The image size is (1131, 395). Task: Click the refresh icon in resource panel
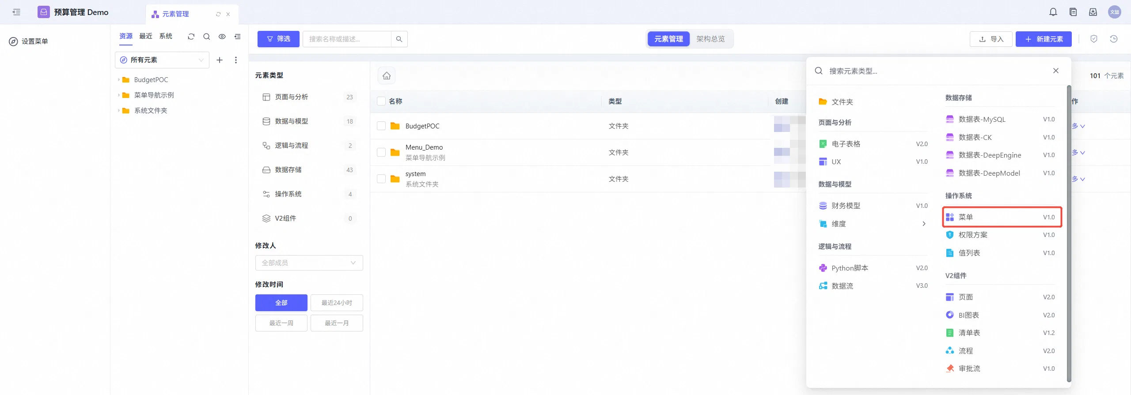(x=191, y=37)
